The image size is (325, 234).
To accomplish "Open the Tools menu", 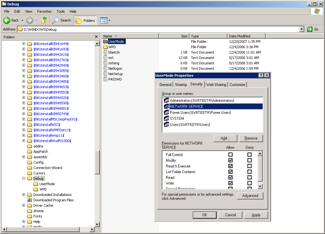I will [x=61, y=11].
